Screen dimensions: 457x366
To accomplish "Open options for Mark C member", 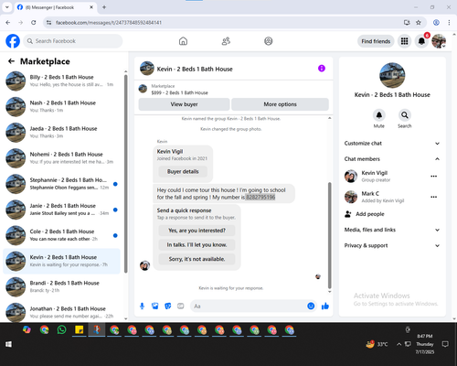I will click(x=434, y=197).
